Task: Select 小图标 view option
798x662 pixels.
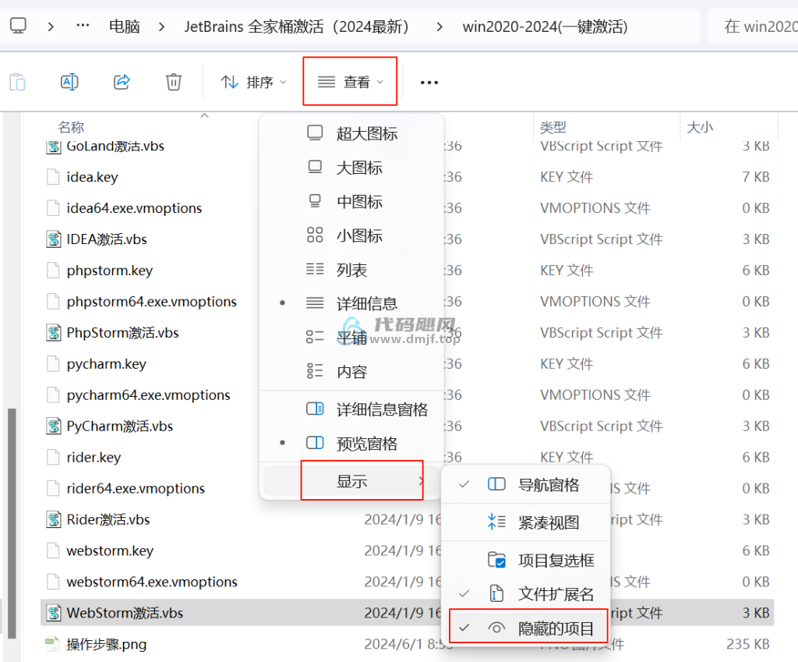Action: point(351,235)
